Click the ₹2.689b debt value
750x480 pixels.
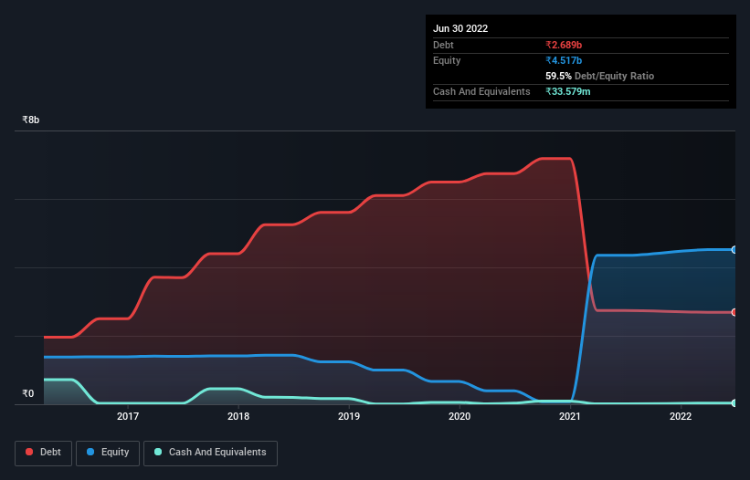(x=564, y=45)
